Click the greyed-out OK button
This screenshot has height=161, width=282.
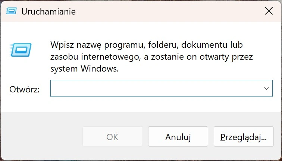pyautogui.click(x=112, y=137)
